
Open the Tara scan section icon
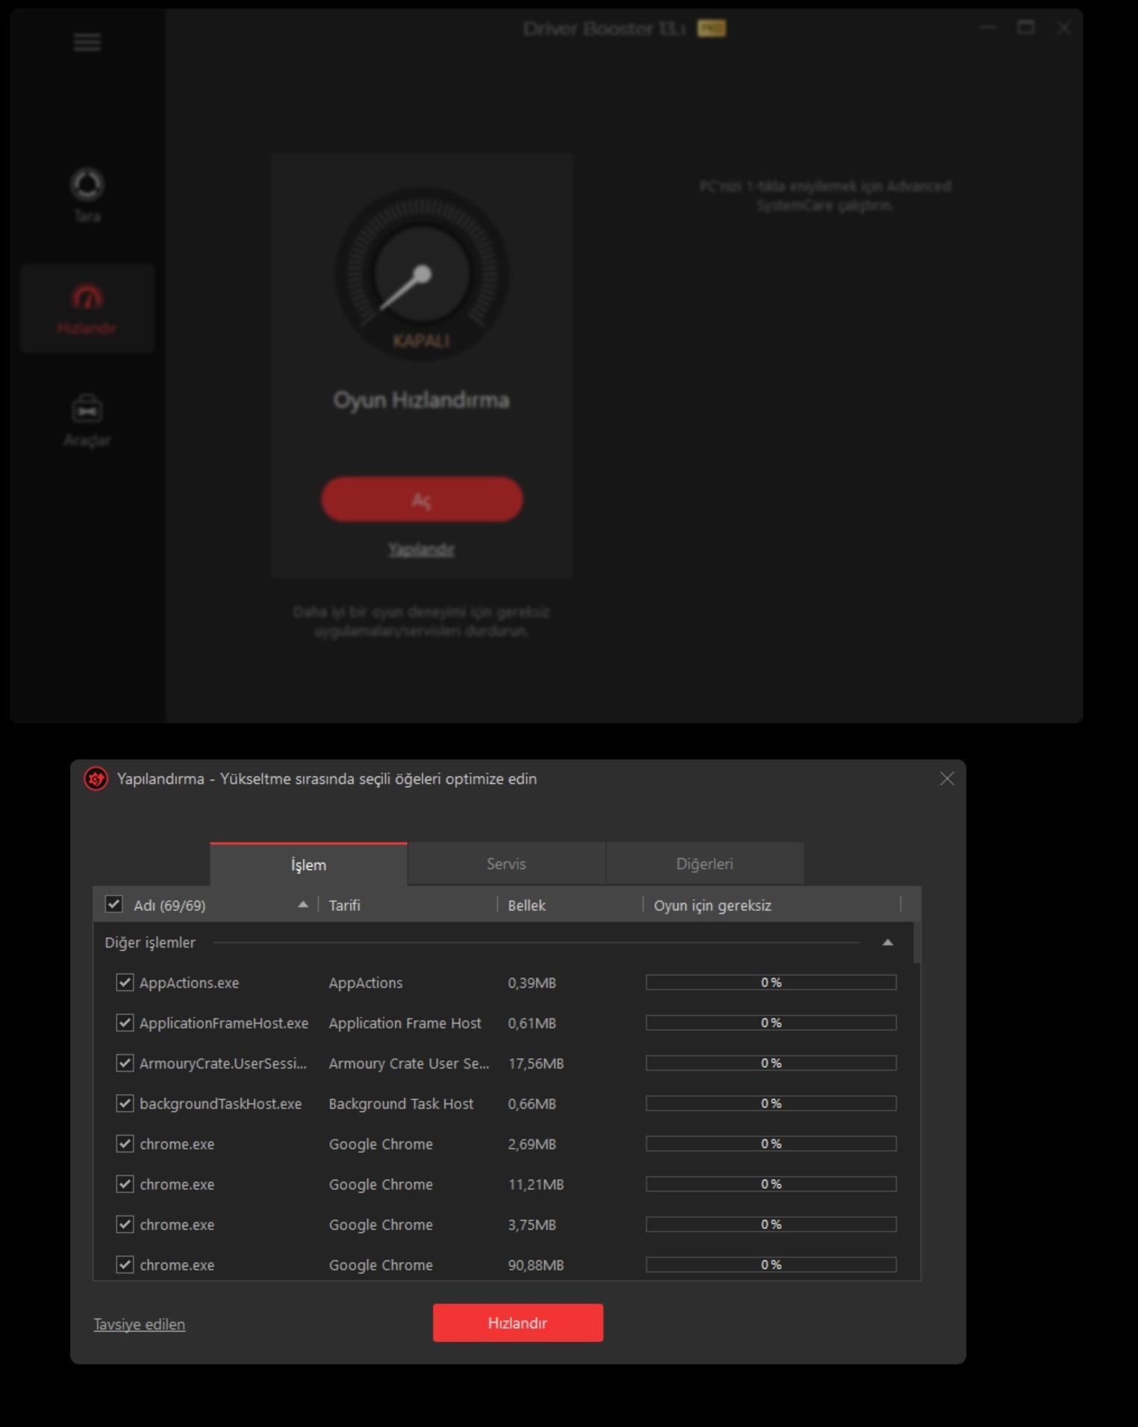[x=87, y=184]
